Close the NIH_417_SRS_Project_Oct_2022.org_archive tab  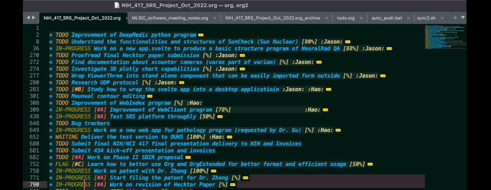point(327,18)
